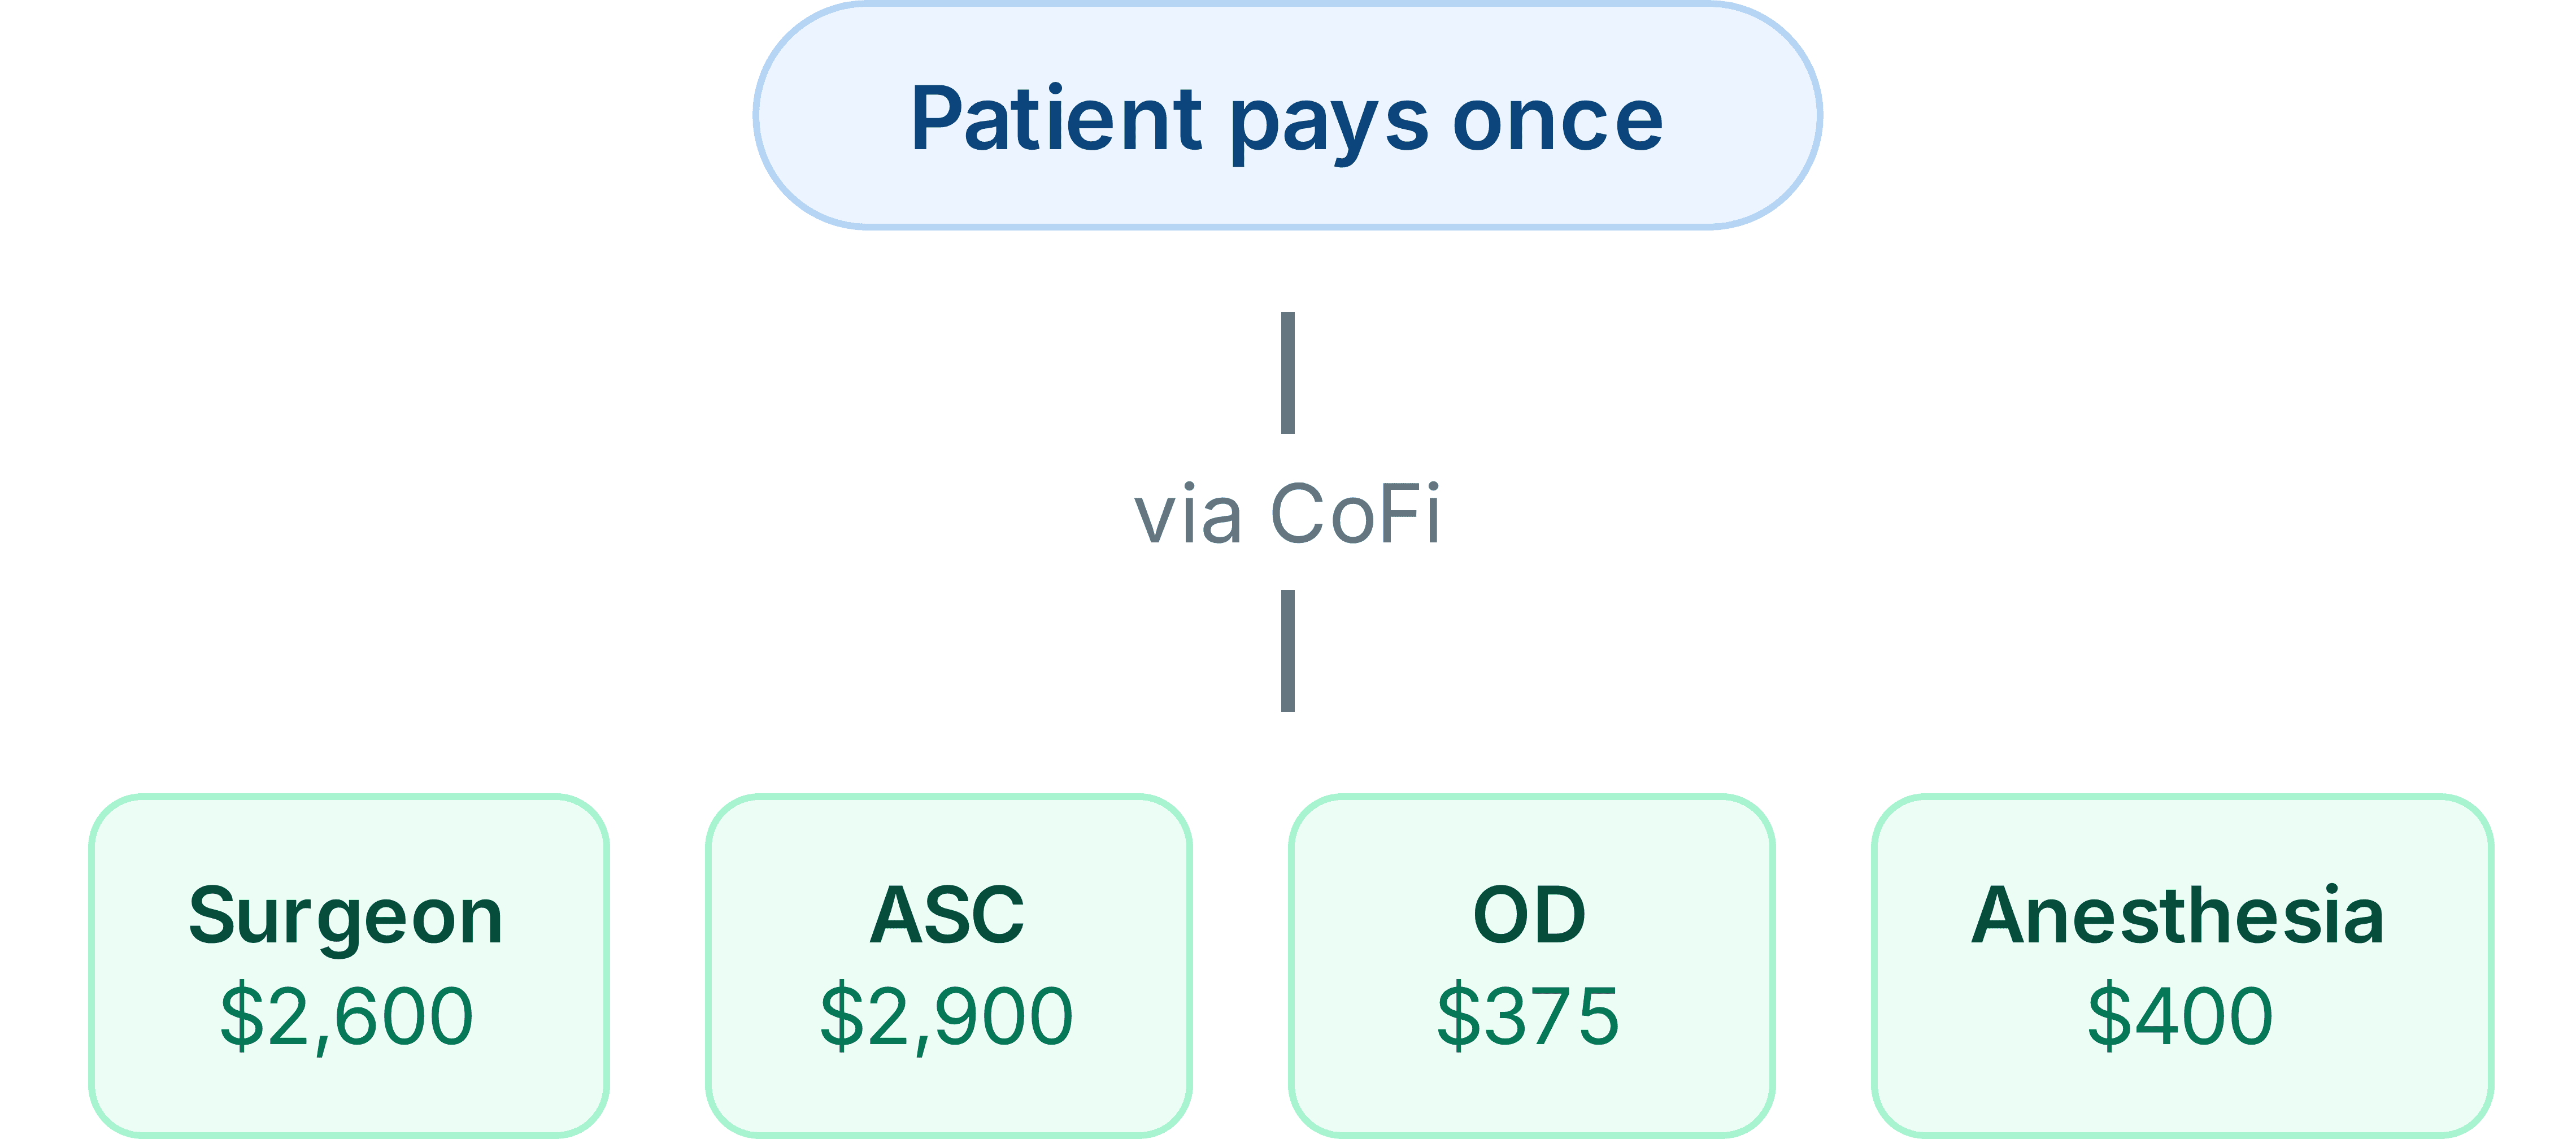Open the OD payout card

point(1532,966)
